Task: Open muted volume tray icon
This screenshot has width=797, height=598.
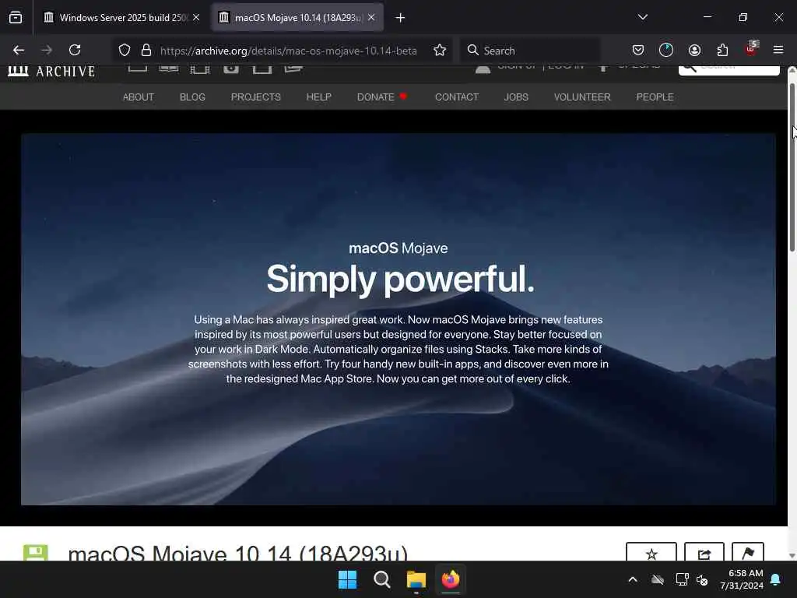Action: pos(702,579)
